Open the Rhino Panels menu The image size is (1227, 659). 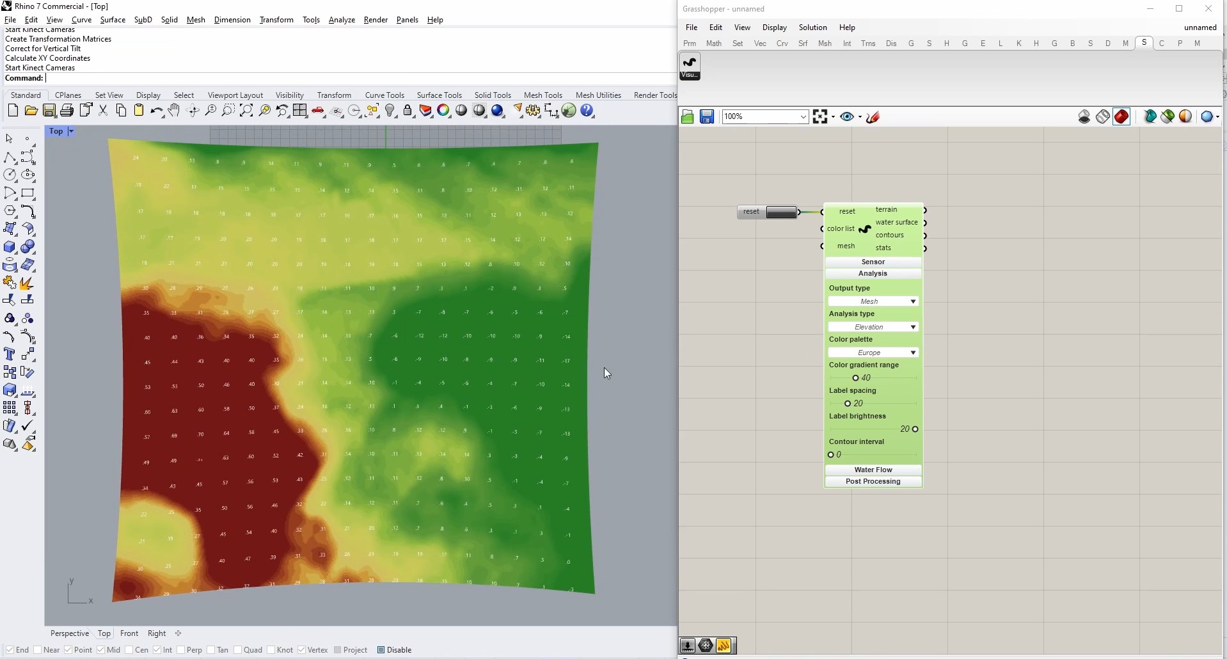[x=407, y=20]
